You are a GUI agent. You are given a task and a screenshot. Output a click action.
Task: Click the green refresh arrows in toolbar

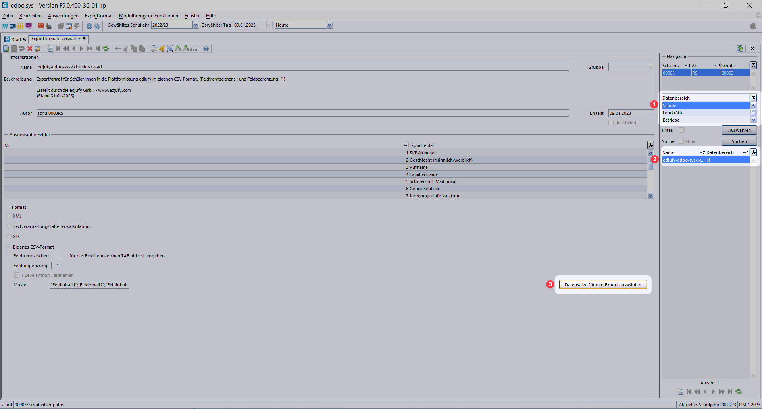coord(106,48)
